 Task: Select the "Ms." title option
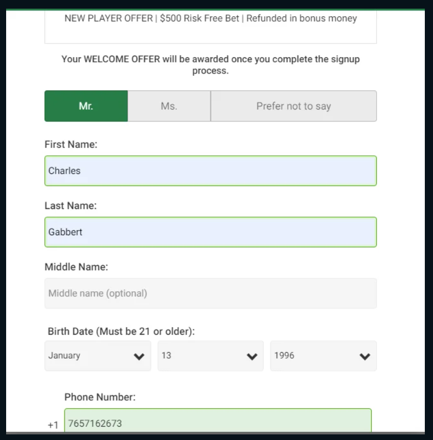169,106
